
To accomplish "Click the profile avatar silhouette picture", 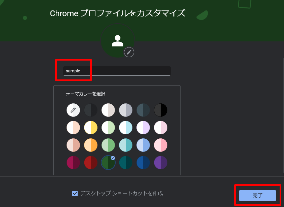I will pos(118,41).
